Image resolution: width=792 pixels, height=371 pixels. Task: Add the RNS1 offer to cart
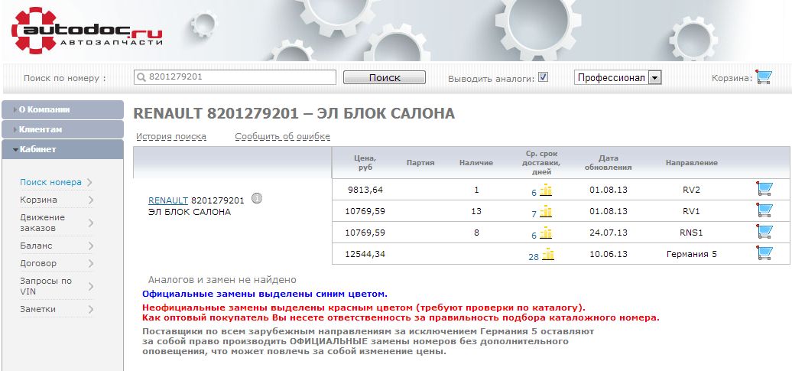point(763,232)
